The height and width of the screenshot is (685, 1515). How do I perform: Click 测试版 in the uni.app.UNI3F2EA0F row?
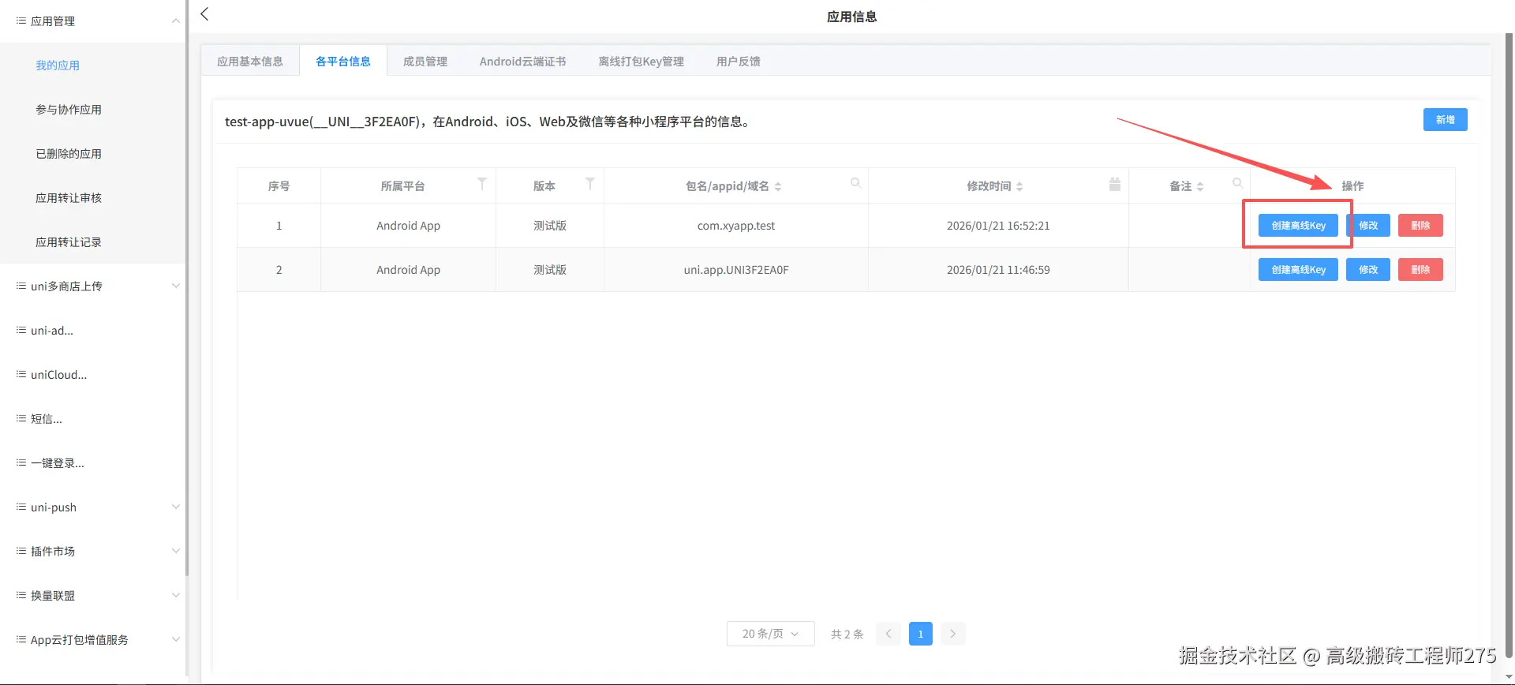[550, 270]
